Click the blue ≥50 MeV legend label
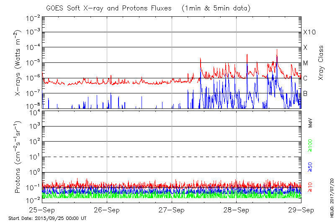Image resolution: width=335 pixels, height=222 pixels. click(x=310, y=166)
